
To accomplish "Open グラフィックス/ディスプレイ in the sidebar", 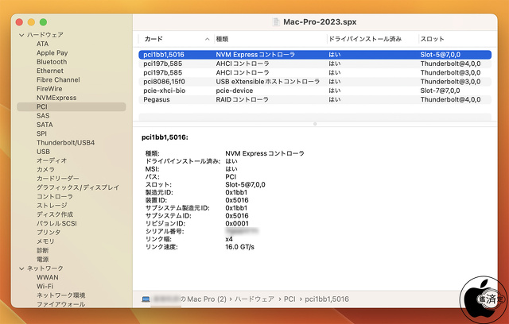I will pyautogui.click(x=78, y=187).
